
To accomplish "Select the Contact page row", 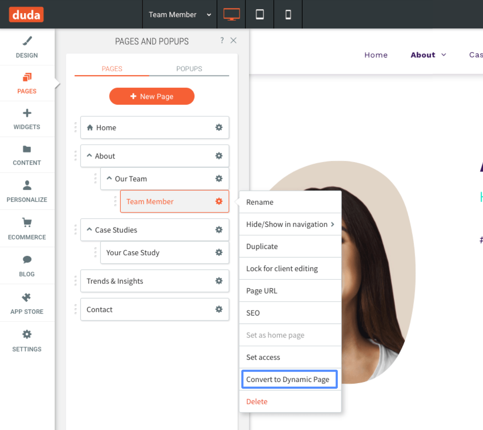I will [x=154, y=309].
